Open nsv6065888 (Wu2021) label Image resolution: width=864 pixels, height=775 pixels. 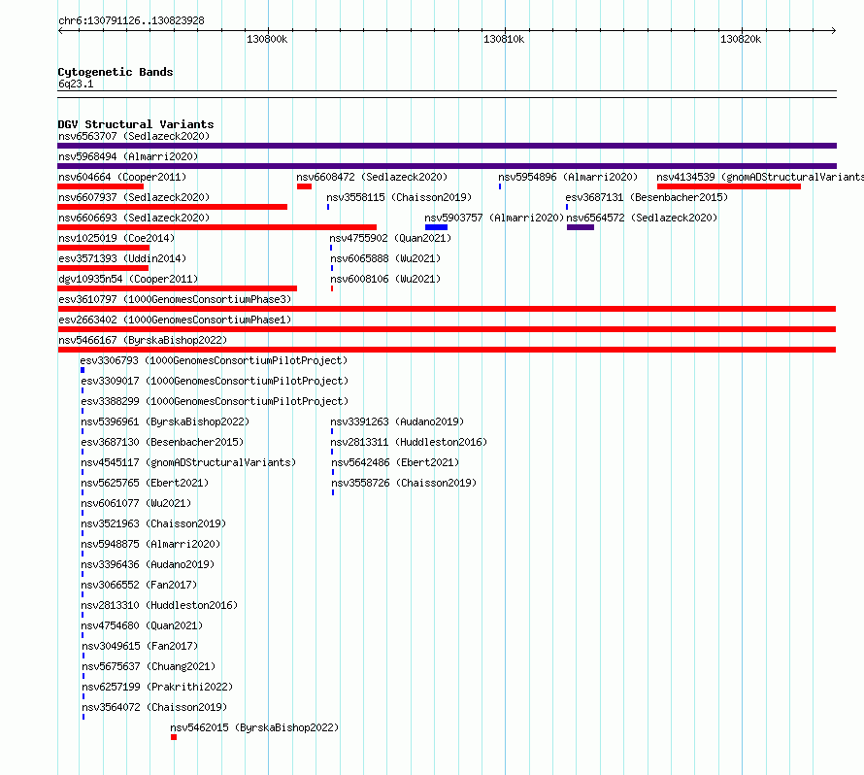coord(385,258)
